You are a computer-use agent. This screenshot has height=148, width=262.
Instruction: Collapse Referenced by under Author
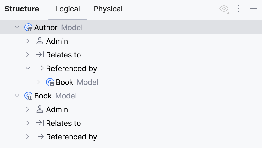(28, 69)
